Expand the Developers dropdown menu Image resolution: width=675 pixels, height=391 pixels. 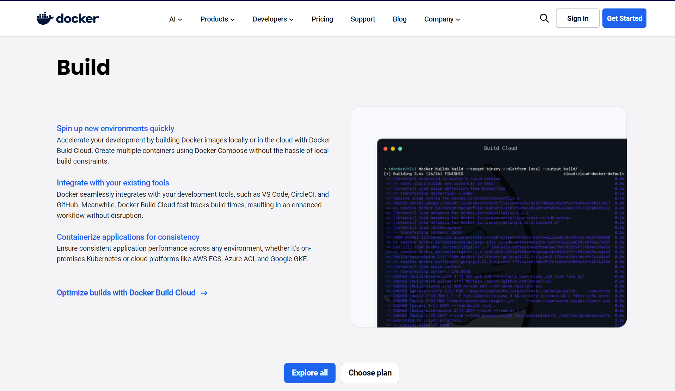coord(273,19)
